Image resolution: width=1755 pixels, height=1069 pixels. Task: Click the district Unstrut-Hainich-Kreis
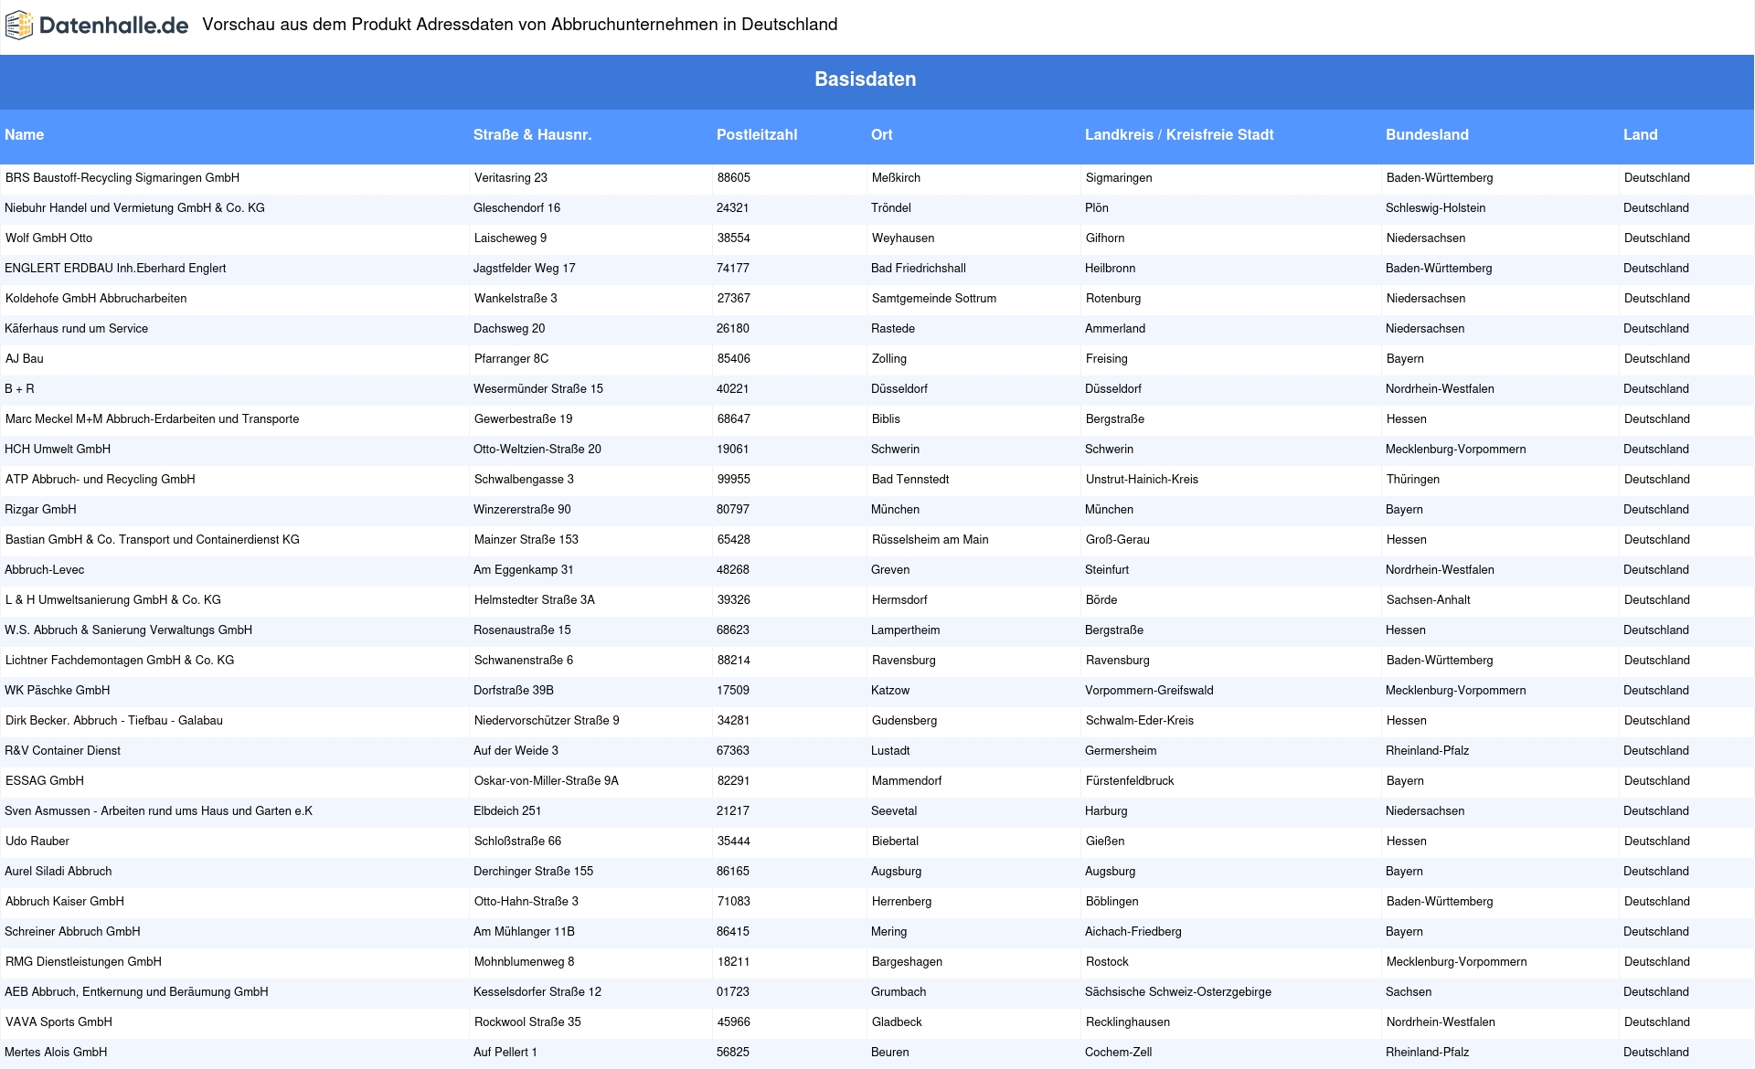click(1143, 480)
